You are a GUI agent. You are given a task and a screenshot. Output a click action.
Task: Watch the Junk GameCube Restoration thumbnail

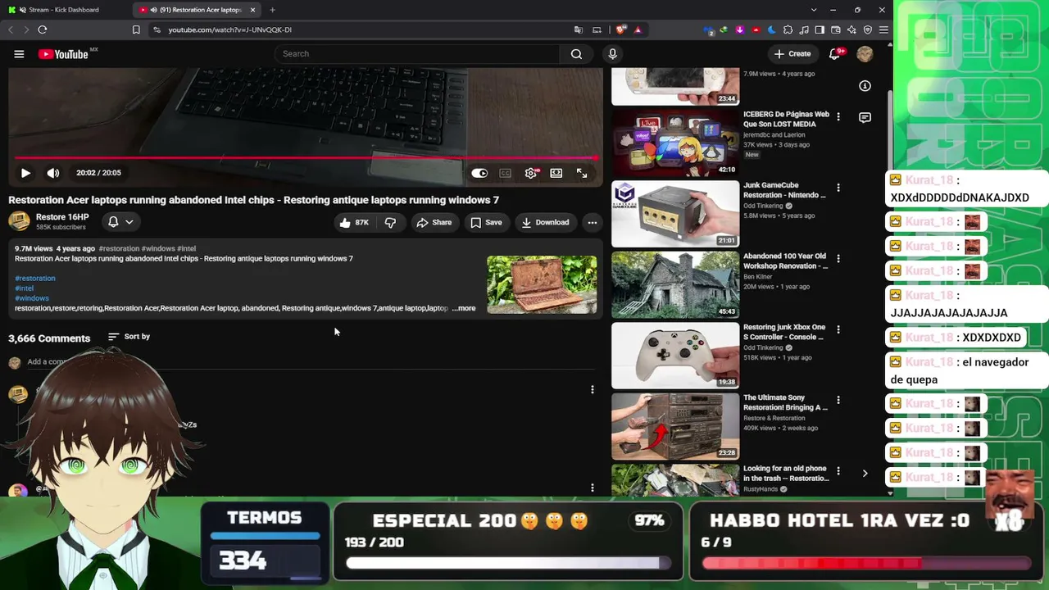[675, 213]
